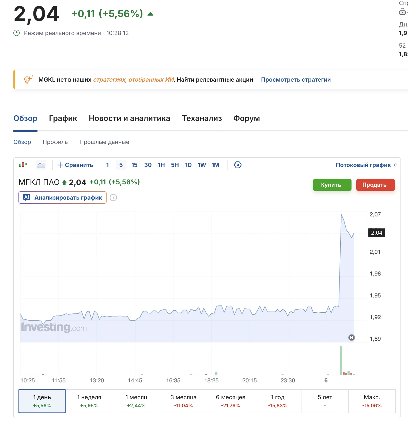The width and height of the screenshot is (408, 426).
Task: Open Новости и аналитика tab
Action: [130, 118]
